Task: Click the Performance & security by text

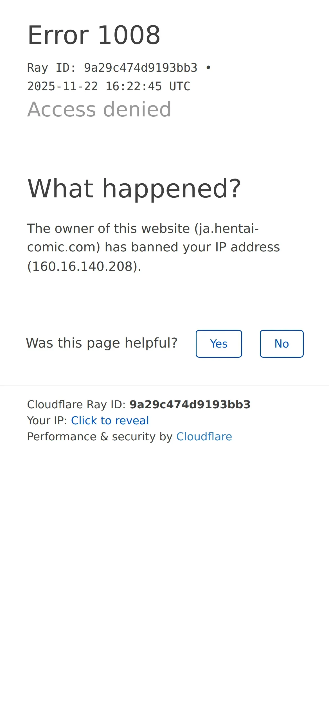Action: pyautogui.click(x=100, y=436)
